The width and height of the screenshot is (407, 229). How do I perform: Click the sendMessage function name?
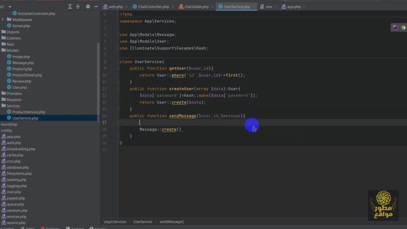coord(183,116)
